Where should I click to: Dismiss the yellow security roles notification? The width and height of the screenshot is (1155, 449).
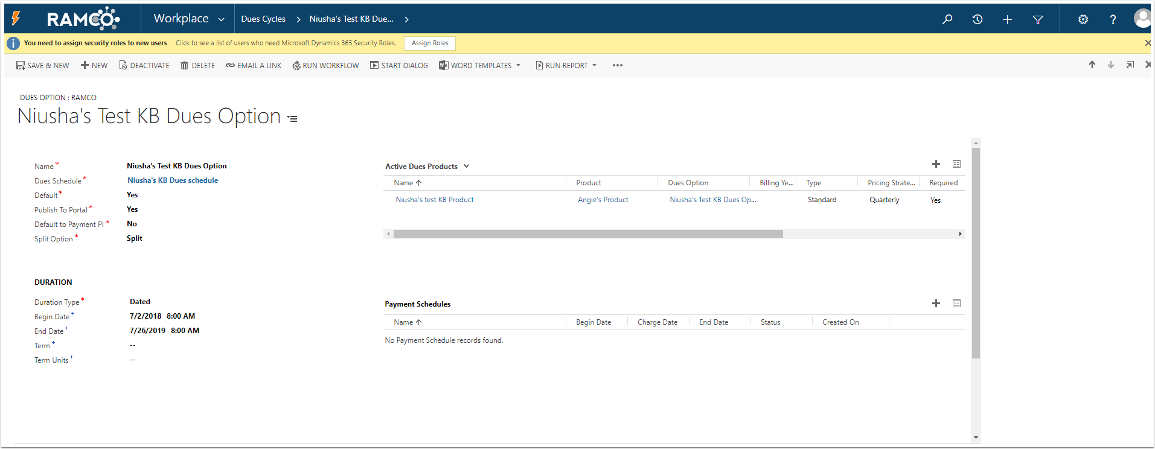pos(1148,43)
